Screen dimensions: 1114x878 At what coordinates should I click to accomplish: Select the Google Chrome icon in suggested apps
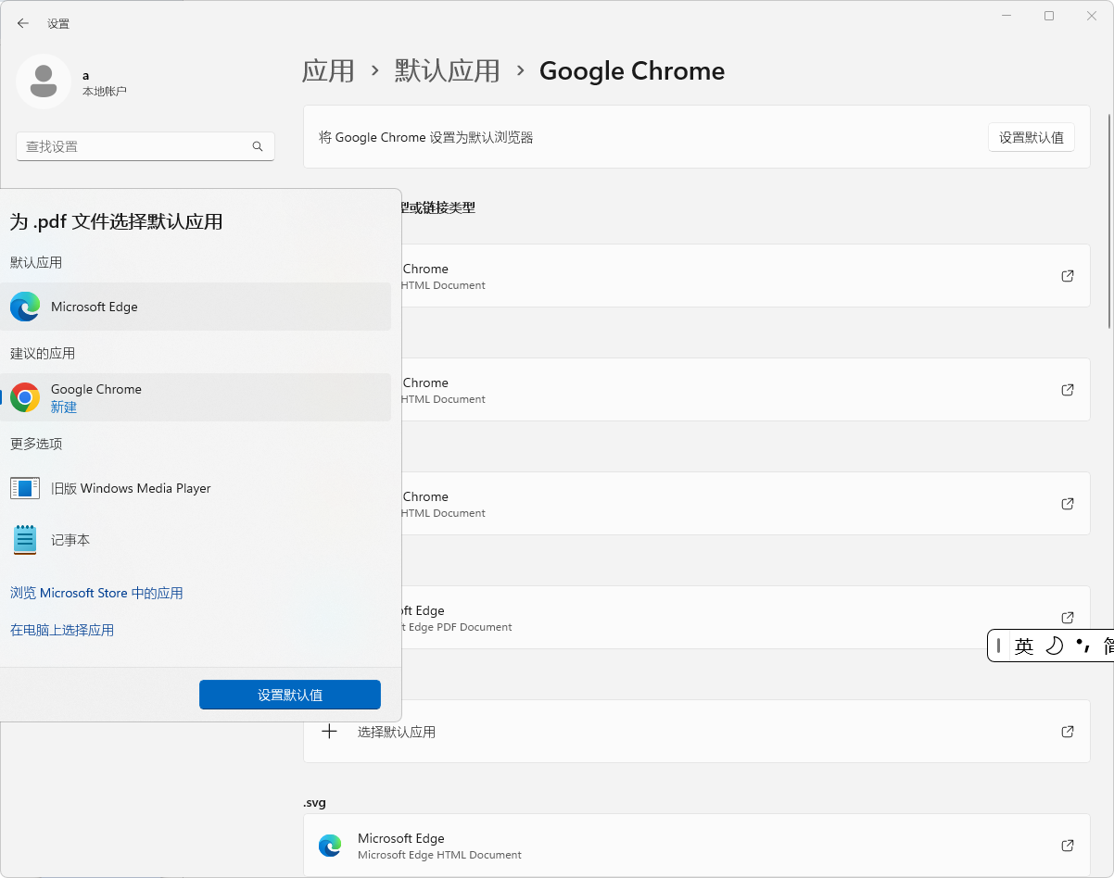pos(25,397)
